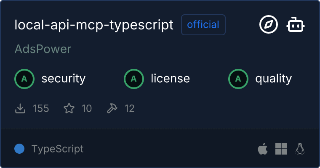Viewport: 320px width, 168px height.
Task: Click the Apple macOS platform icon
Action: tap(262, 149)
